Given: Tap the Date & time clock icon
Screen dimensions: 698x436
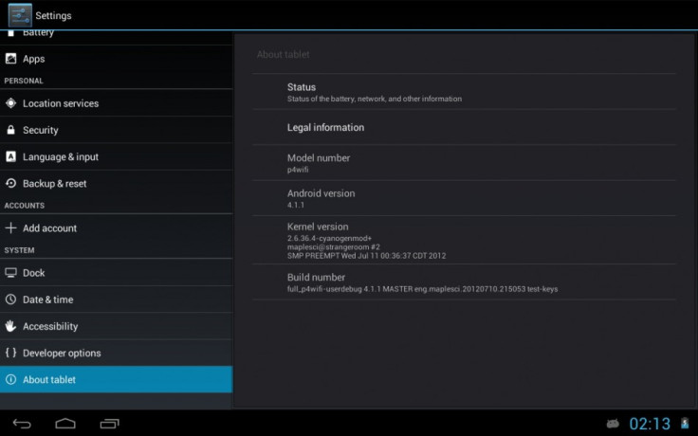Looking at the screenshot, I should pos(10,299).
